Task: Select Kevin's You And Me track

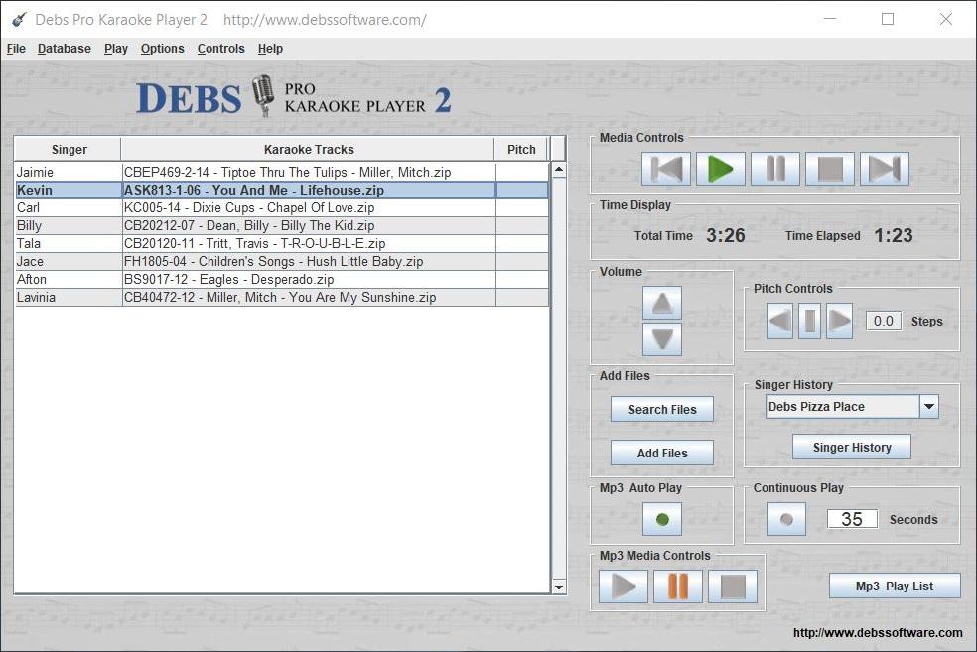Action: click(x=282, y=190)
